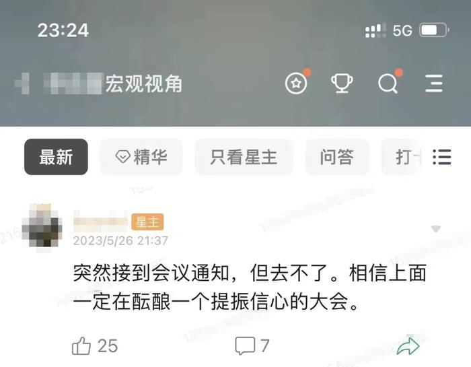Tap the search magnifier icon
471x367 pixels.
(x=388, y=84)
